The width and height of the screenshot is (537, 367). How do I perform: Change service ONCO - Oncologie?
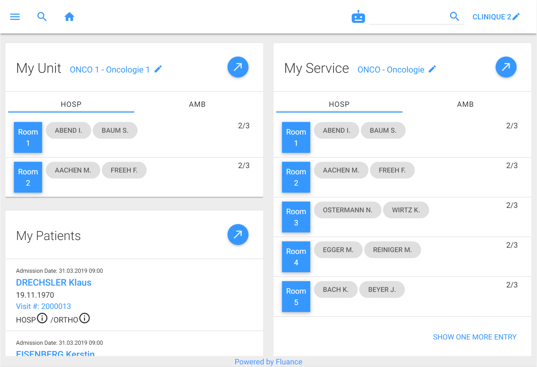391,70
